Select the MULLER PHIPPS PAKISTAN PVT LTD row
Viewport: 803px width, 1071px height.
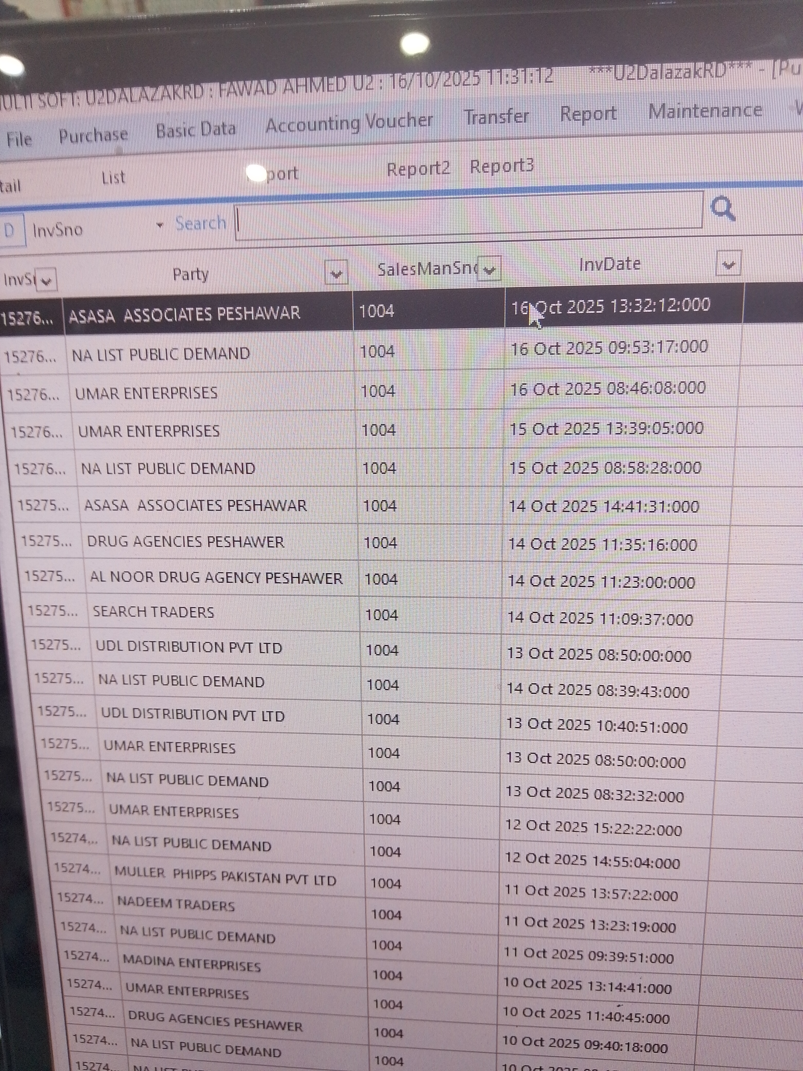pos(225,877)
